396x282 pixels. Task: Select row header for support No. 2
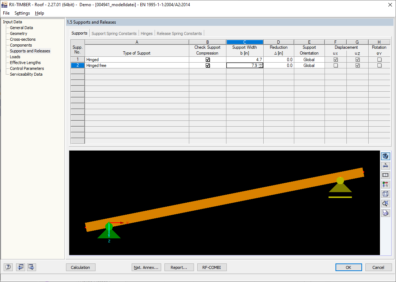tap(78, 65)
